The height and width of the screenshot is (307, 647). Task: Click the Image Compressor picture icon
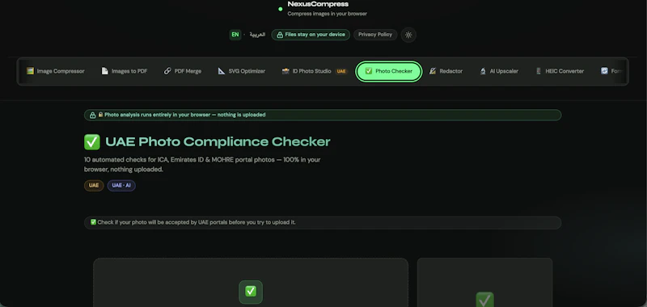30,71
